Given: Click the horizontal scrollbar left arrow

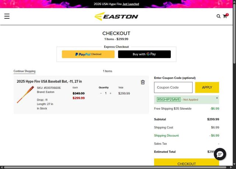Looking at the screenshot, I should pyautogui.click(x=1, y=168).
